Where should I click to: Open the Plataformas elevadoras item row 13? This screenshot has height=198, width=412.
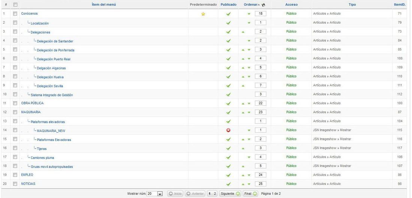[48, 122]
